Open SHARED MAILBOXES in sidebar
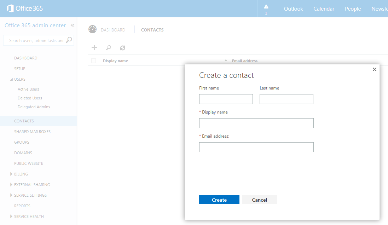Viewport: 388px width, 225px height. [x=32, y=132]
